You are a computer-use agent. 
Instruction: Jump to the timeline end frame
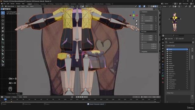pyautogui.click(x=87, y=97)
